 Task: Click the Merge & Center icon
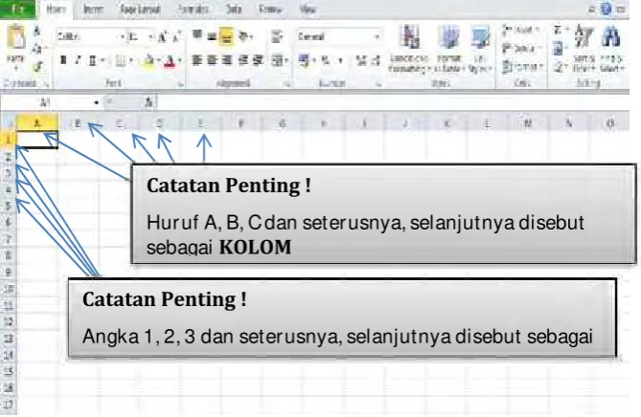coord(278,60)
